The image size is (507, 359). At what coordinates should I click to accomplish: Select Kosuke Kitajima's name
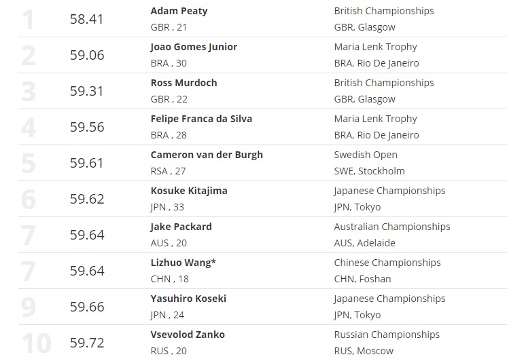coord(188,191)
